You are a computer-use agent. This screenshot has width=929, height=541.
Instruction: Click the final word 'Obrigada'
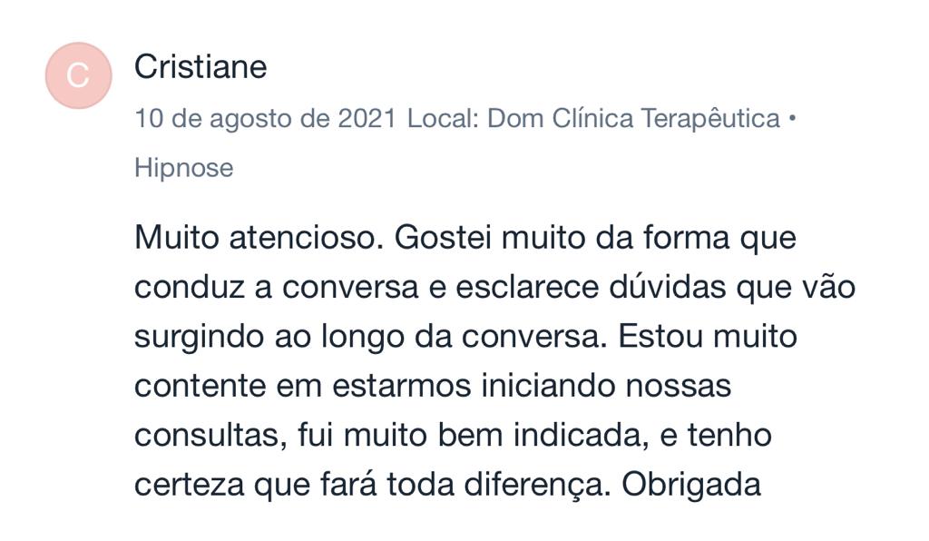pyautogui.click(x=691, y=486)
